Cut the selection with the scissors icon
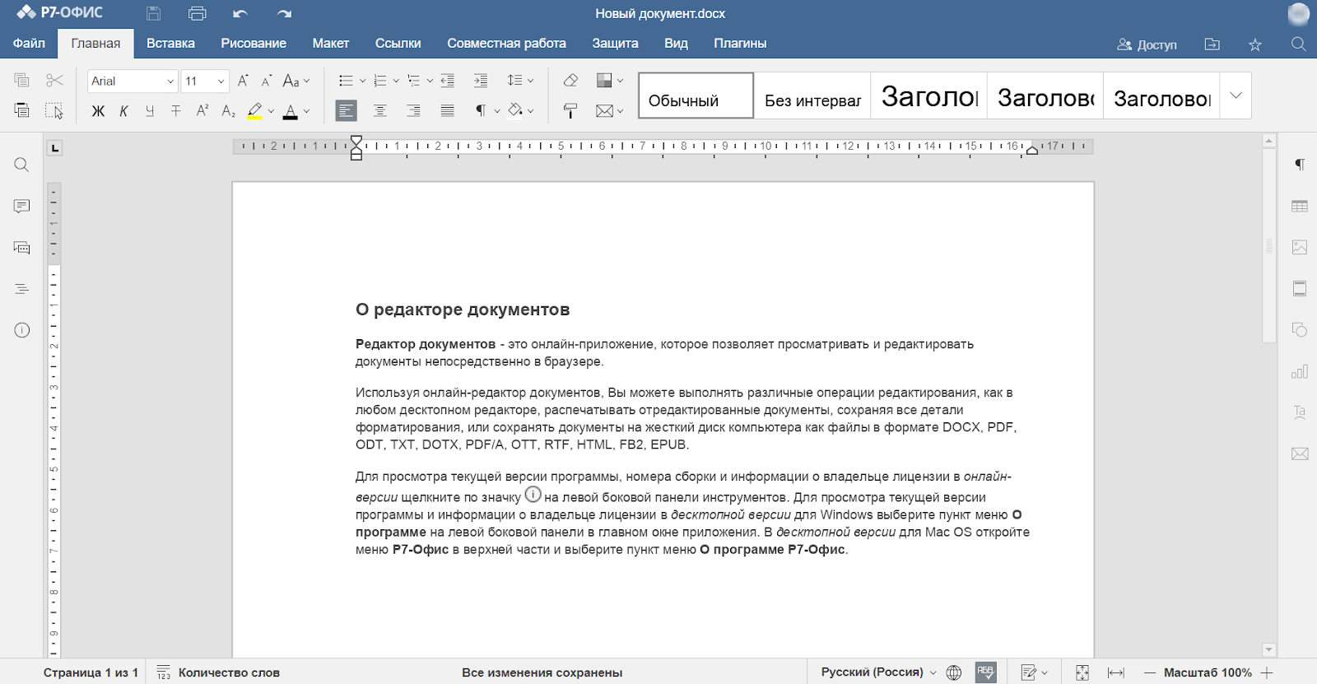This screenshot has height=684, width=1317. point(54,81)
